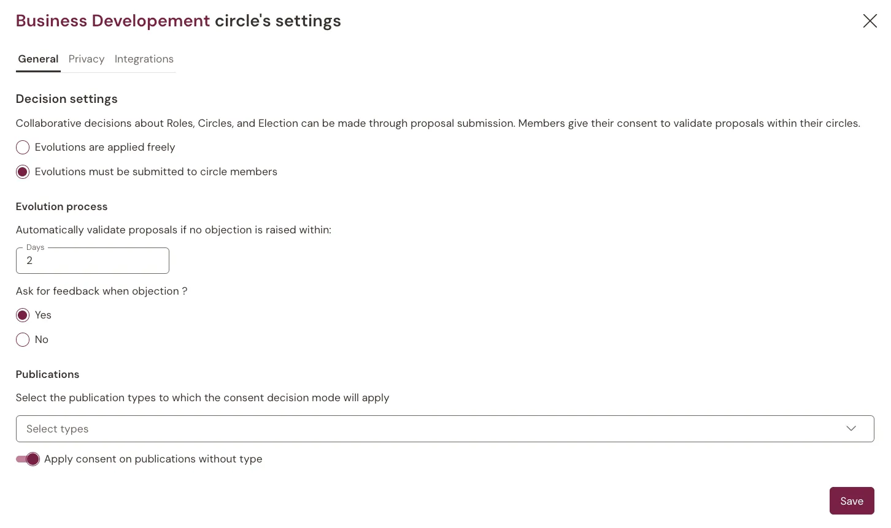Disable "Apply consent on publications without type"
This screenshot has width=891, height=528.
click(x=28, y=459)
